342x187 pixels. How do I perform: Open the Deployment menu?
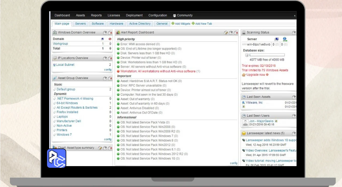pyautogui.click(x=134, y=15)
